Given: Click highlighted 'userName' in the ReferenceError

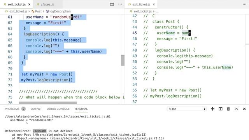Looking at the screenshot, I should [x=40, y=131].
